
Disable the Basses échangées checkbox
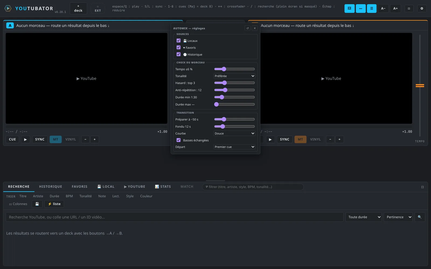click(x=178, y=140)
